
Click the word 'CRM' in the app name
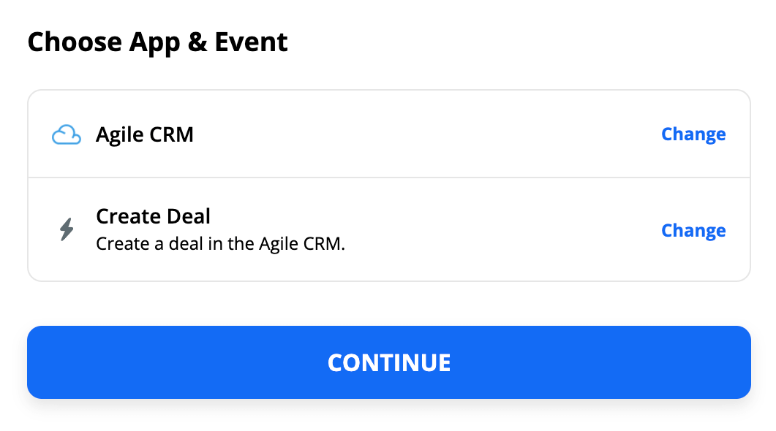[171, 134]
